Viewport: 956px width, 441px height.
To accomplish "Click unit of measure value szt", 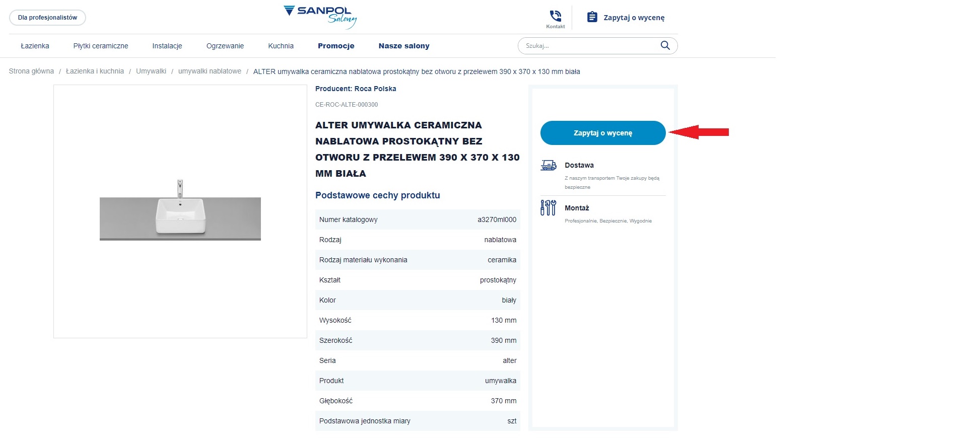I will click(x=512, y=421).
